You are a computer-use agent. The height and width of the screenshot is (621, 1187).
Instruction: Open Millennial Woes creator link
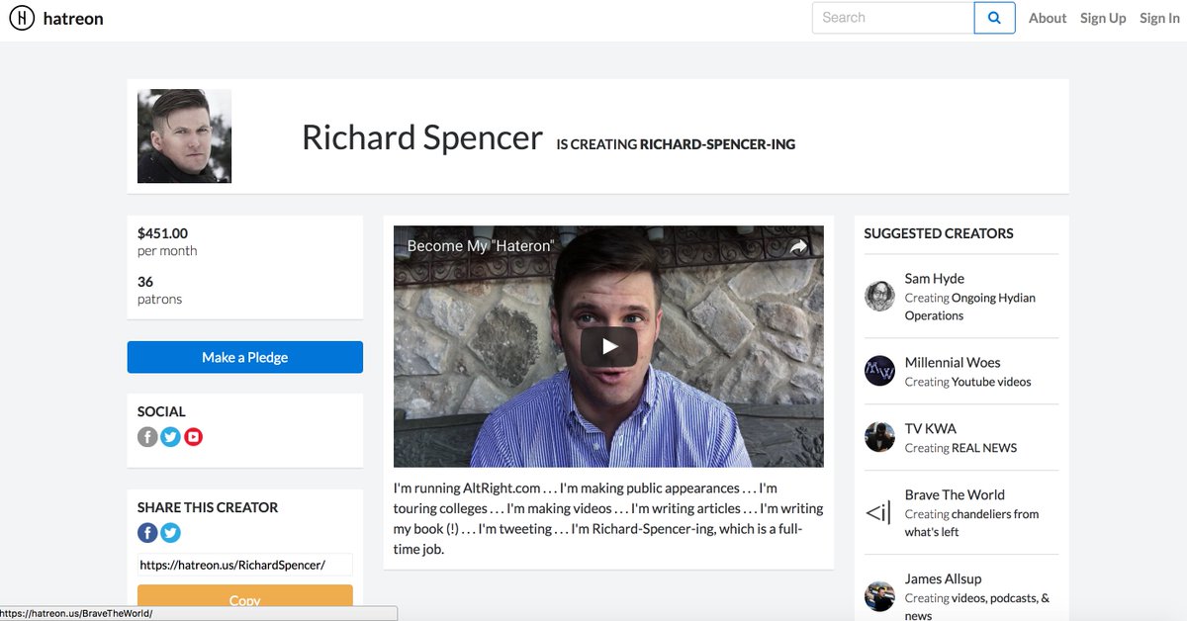953,363
